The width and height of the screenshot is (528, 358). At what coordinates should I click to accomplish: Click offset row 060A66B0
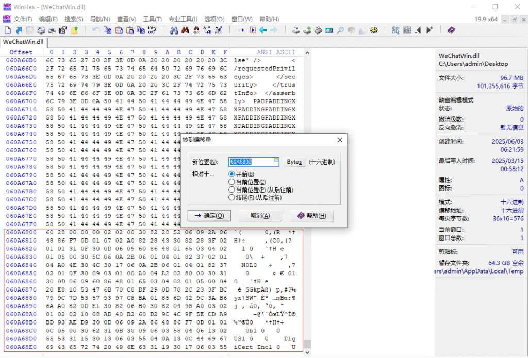[x=21, y=61]
